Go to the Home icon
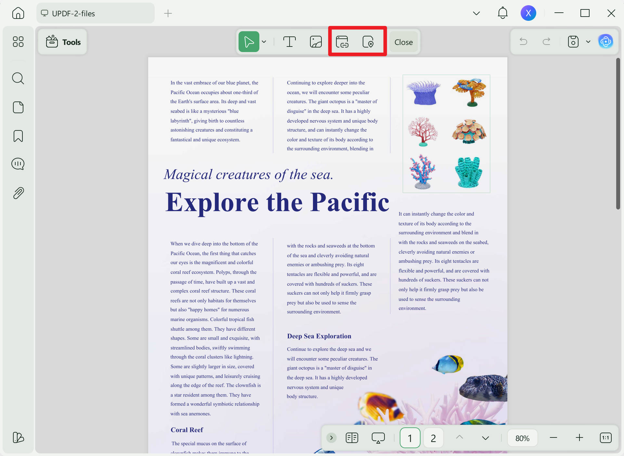Viewport: 624px width, 456px height. [18, 13]
